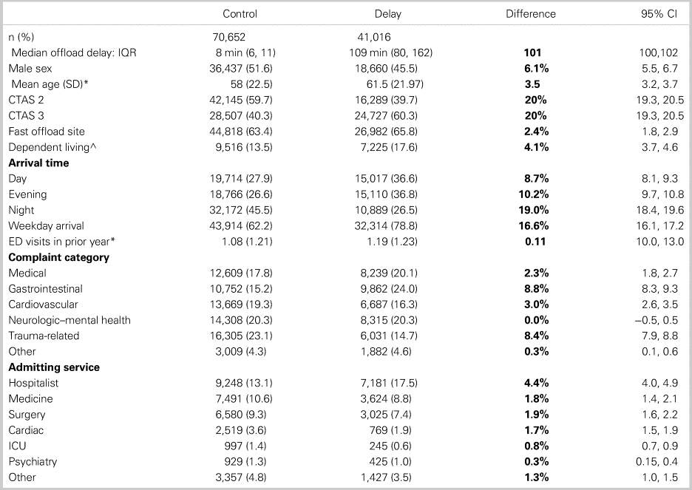Click the Fast offload site row label
Viewport: 692px width, 490px height.
(x=47, y=132)
